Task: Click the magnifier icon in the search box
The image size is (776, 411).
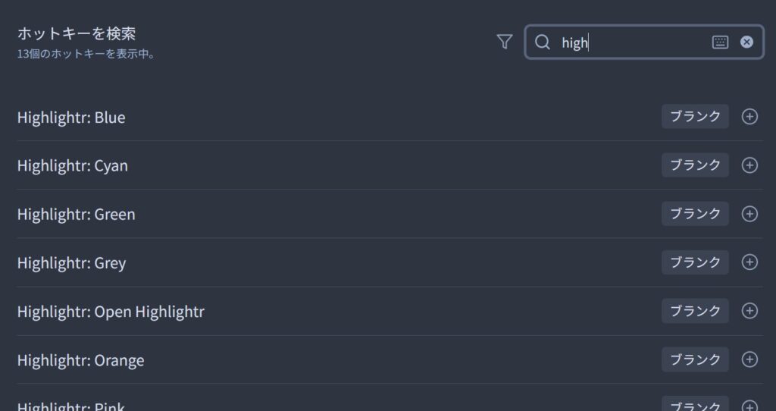Action: point(543,42)
